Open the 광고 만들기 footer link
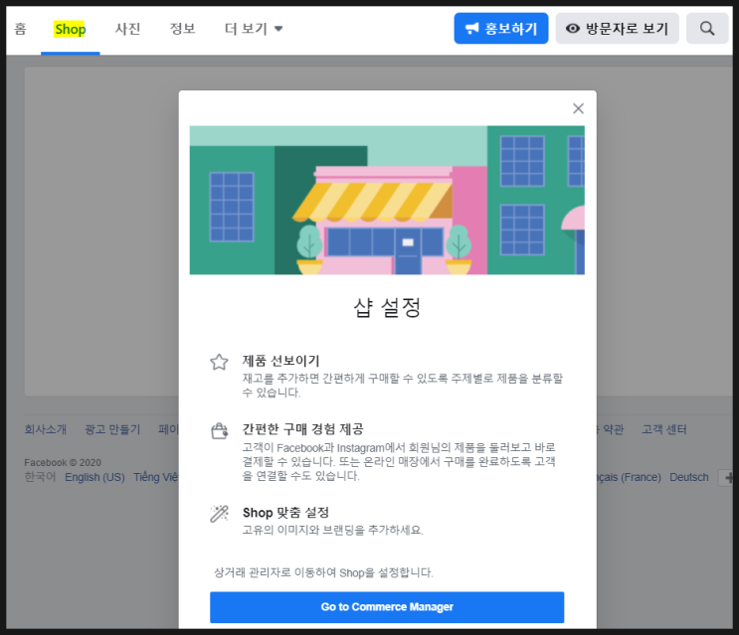This screenshot has width=739, height=635. click(x=112, y=429)
